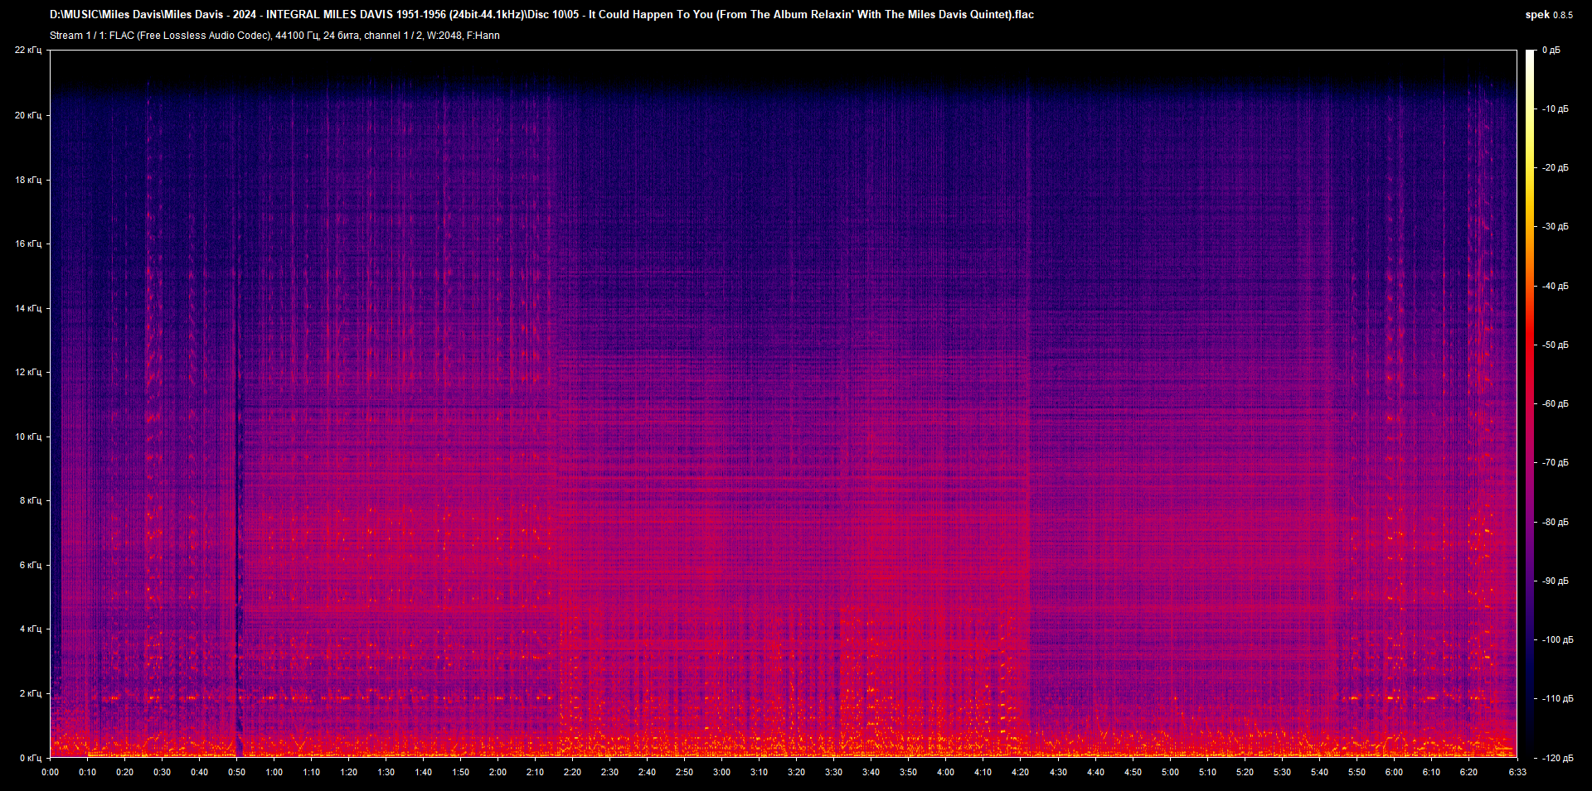Pick the 3:30 time axis label

(x=833, y=772)
